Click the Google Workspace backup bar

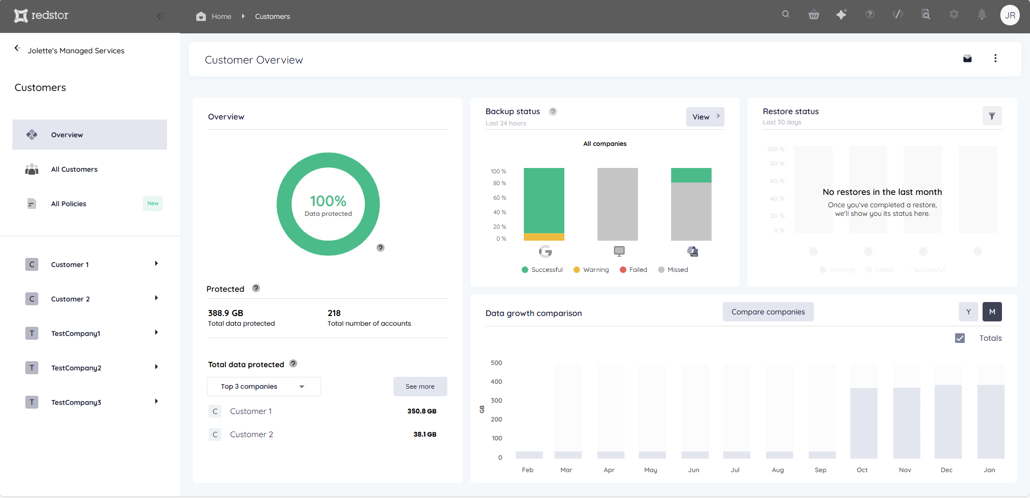click(x=544, y=204)
